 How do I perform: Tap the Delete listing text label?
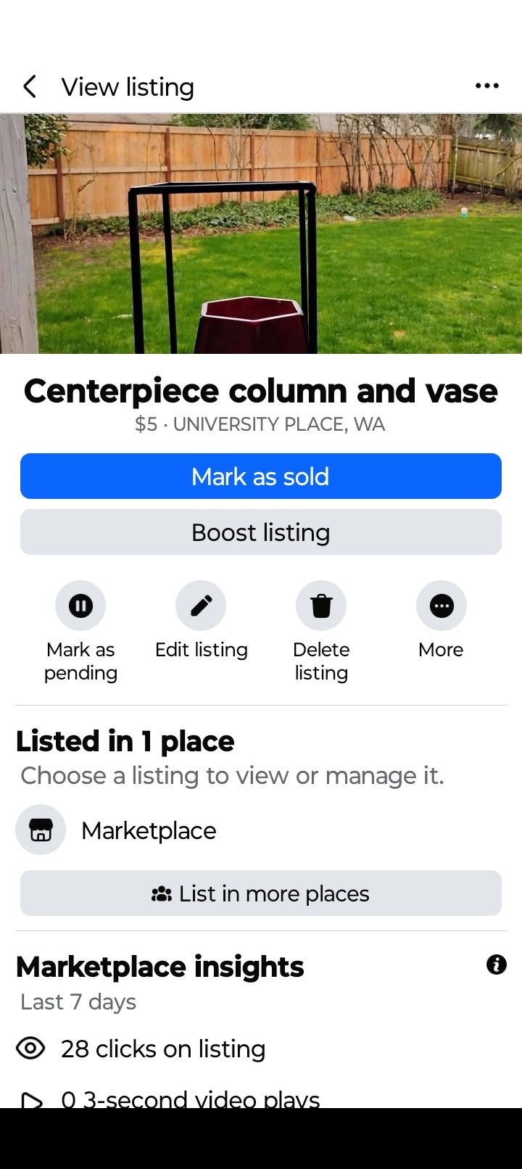[321, 661]
